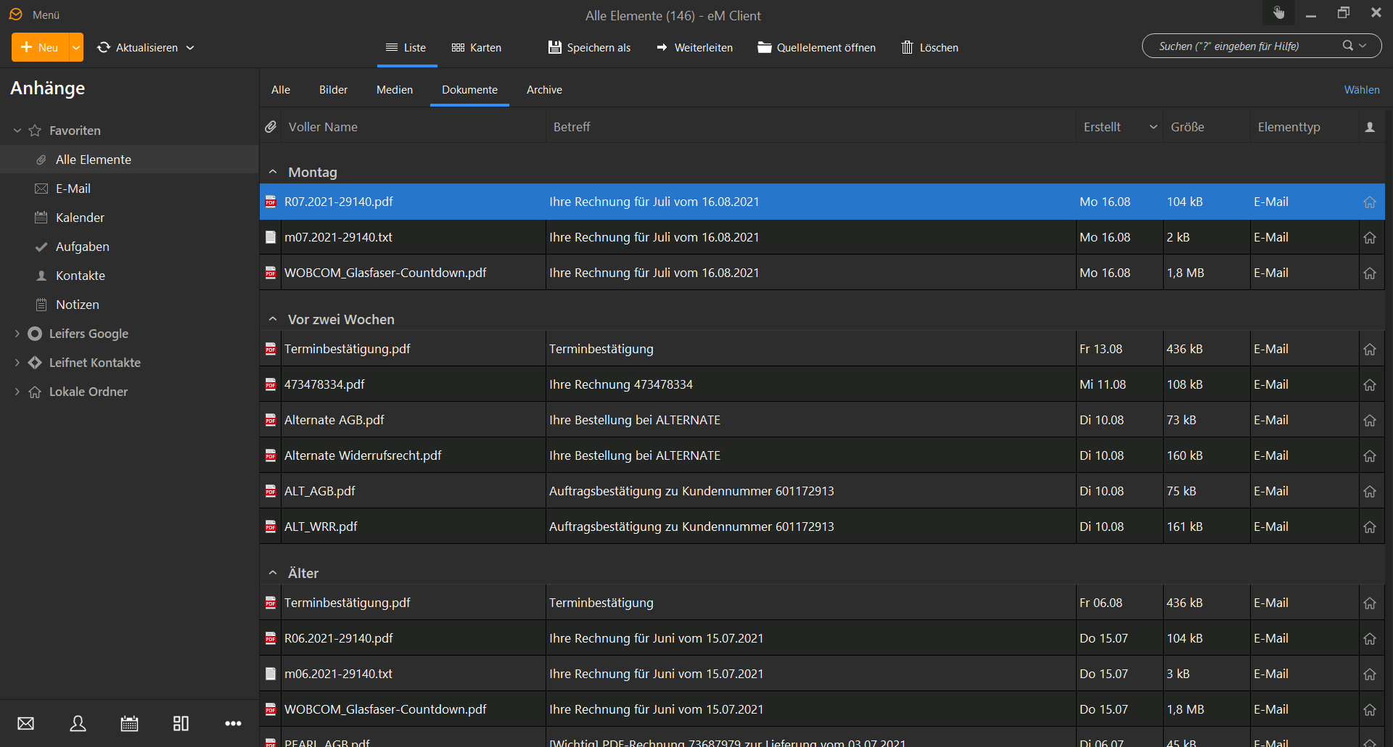Click the PDF icon of Alternate AGB.pdf
1393x747 pixels.
[271, 420]
